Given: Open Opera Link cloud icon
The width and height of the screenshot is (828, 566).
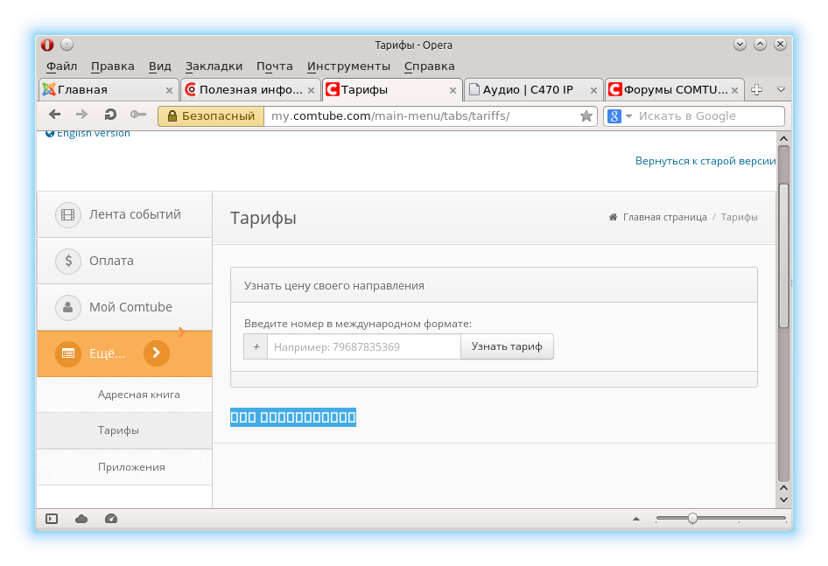Looking at the screenshot, I should 81,519.
